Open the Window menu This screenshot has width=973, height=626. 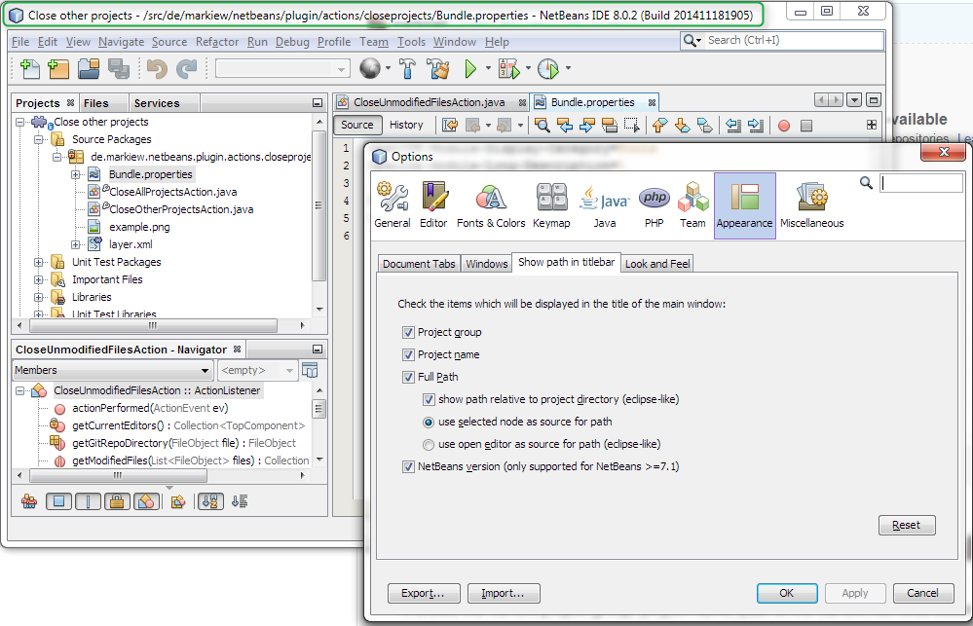[455, 42]
